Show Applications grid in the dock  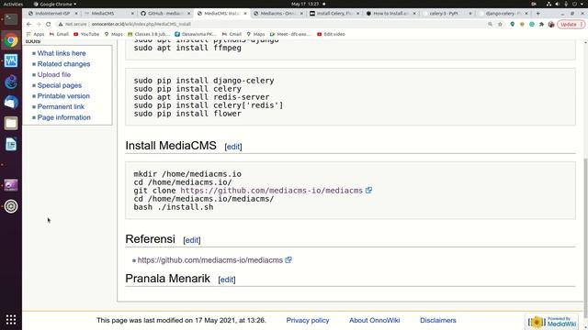(x=11, y=320)
